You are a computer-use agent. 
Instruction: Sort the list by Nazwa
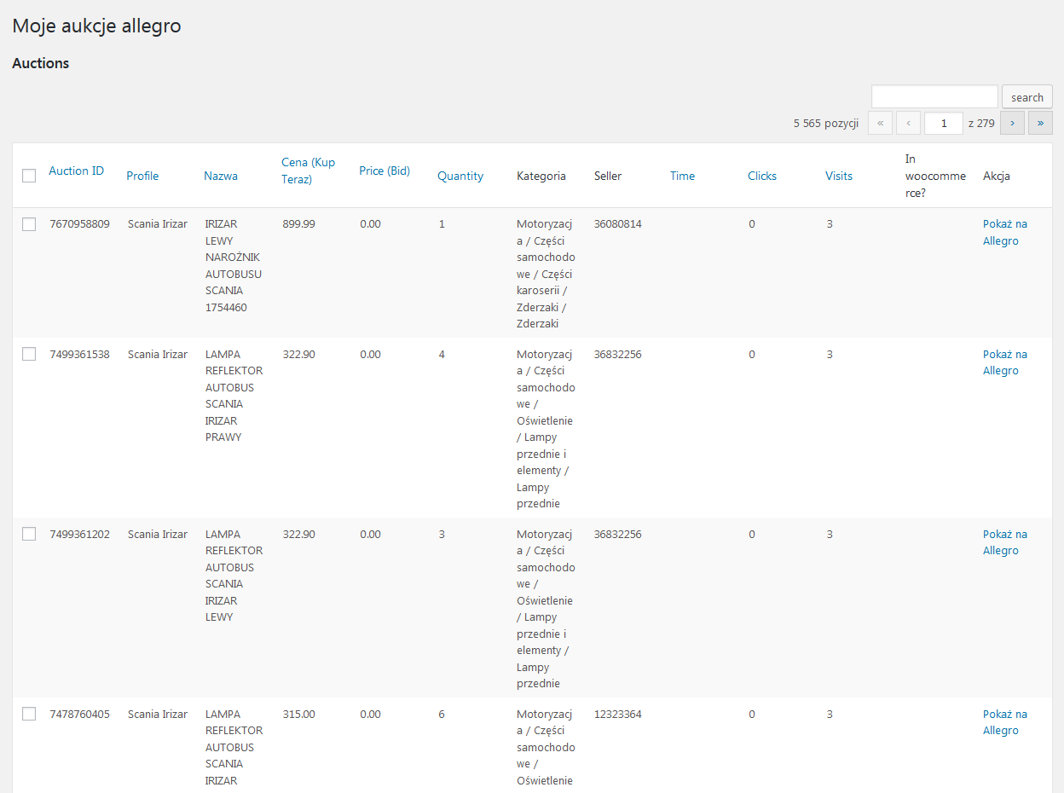221,176
